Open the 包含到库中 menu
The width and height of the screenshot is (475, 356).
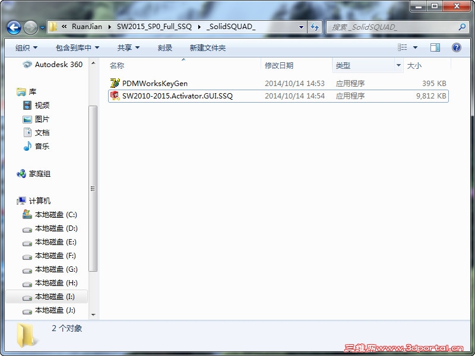(x=78, y=47)
